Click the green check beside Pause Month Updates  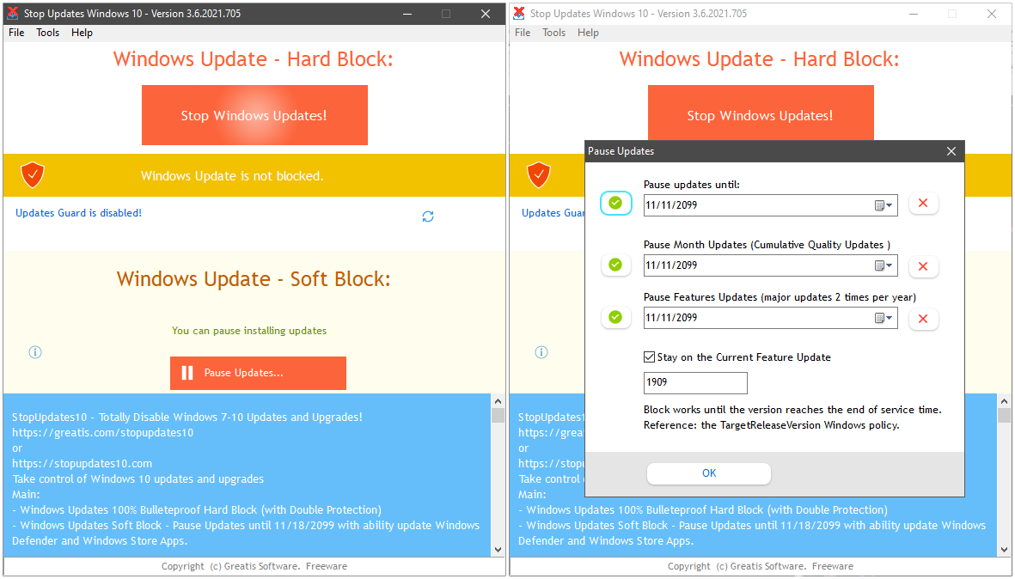615,265
